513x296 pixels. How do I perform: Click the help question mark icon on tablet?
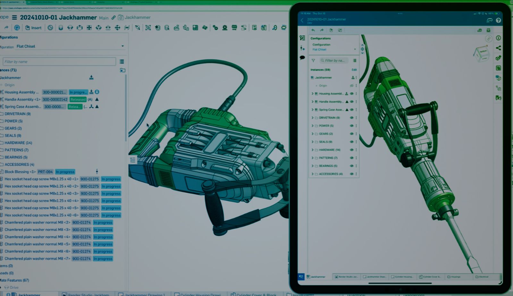(498, 20)
